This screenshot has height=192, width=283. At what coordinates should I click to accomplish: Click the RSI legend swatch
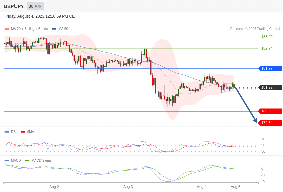point(7,132)
